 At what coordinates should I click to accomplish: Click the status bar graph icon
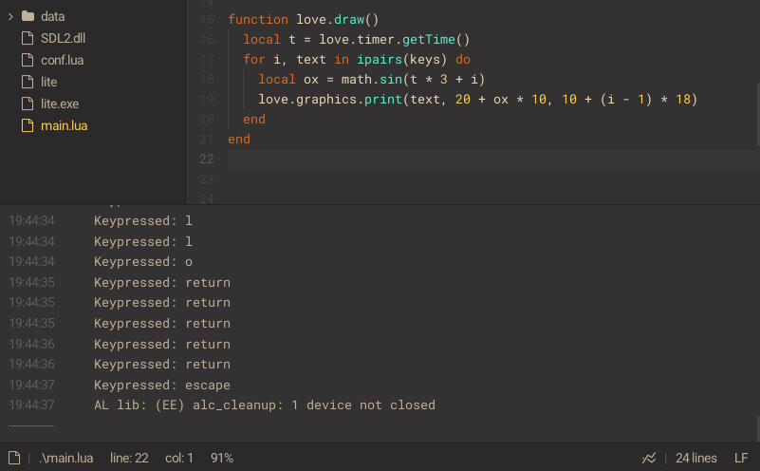click(649, 458)
